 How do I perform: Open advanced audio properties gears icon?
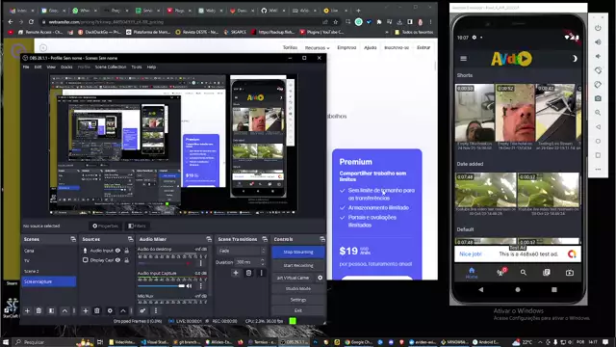click(142, 310)
